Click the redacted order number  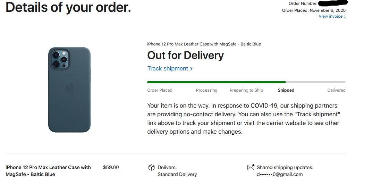point(332,3)
